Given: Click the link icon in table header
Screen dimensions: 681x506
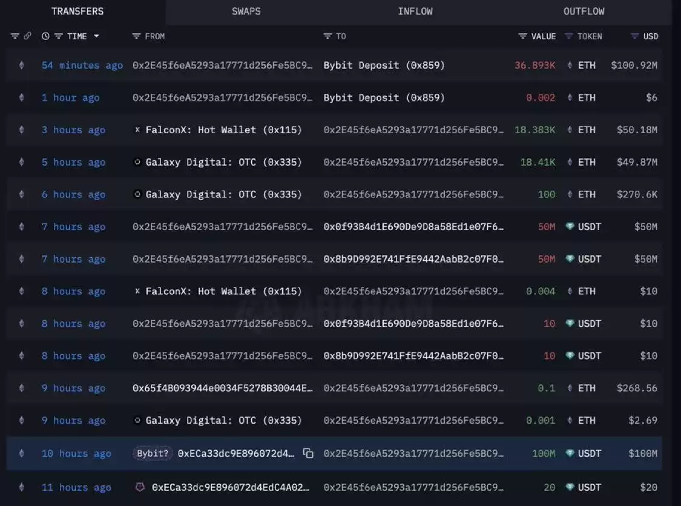Looking at the screenshot, I should tap(27, 36).
